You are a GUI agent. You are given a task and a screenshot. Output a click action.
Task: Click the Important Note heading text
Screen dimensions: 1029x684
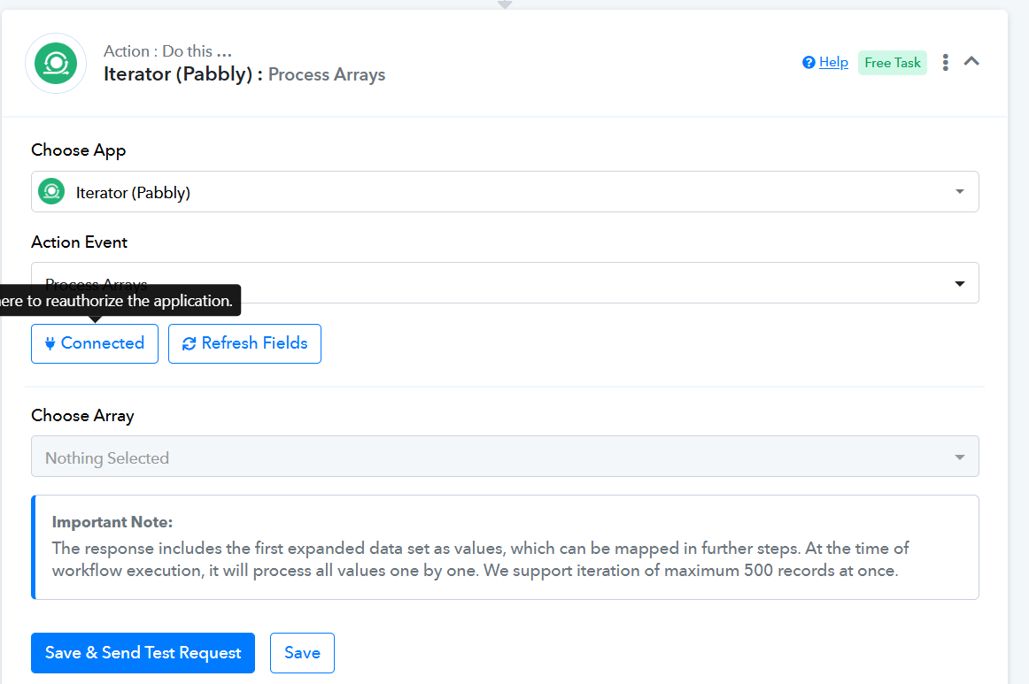[112, 522]
